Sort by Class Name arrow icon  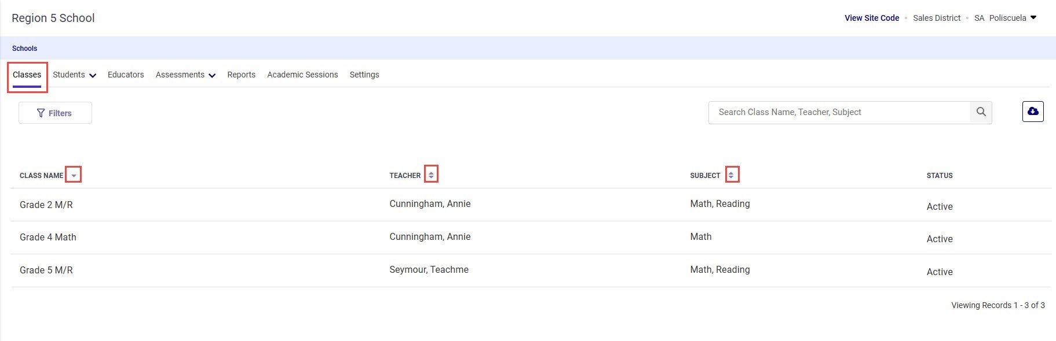74,175
